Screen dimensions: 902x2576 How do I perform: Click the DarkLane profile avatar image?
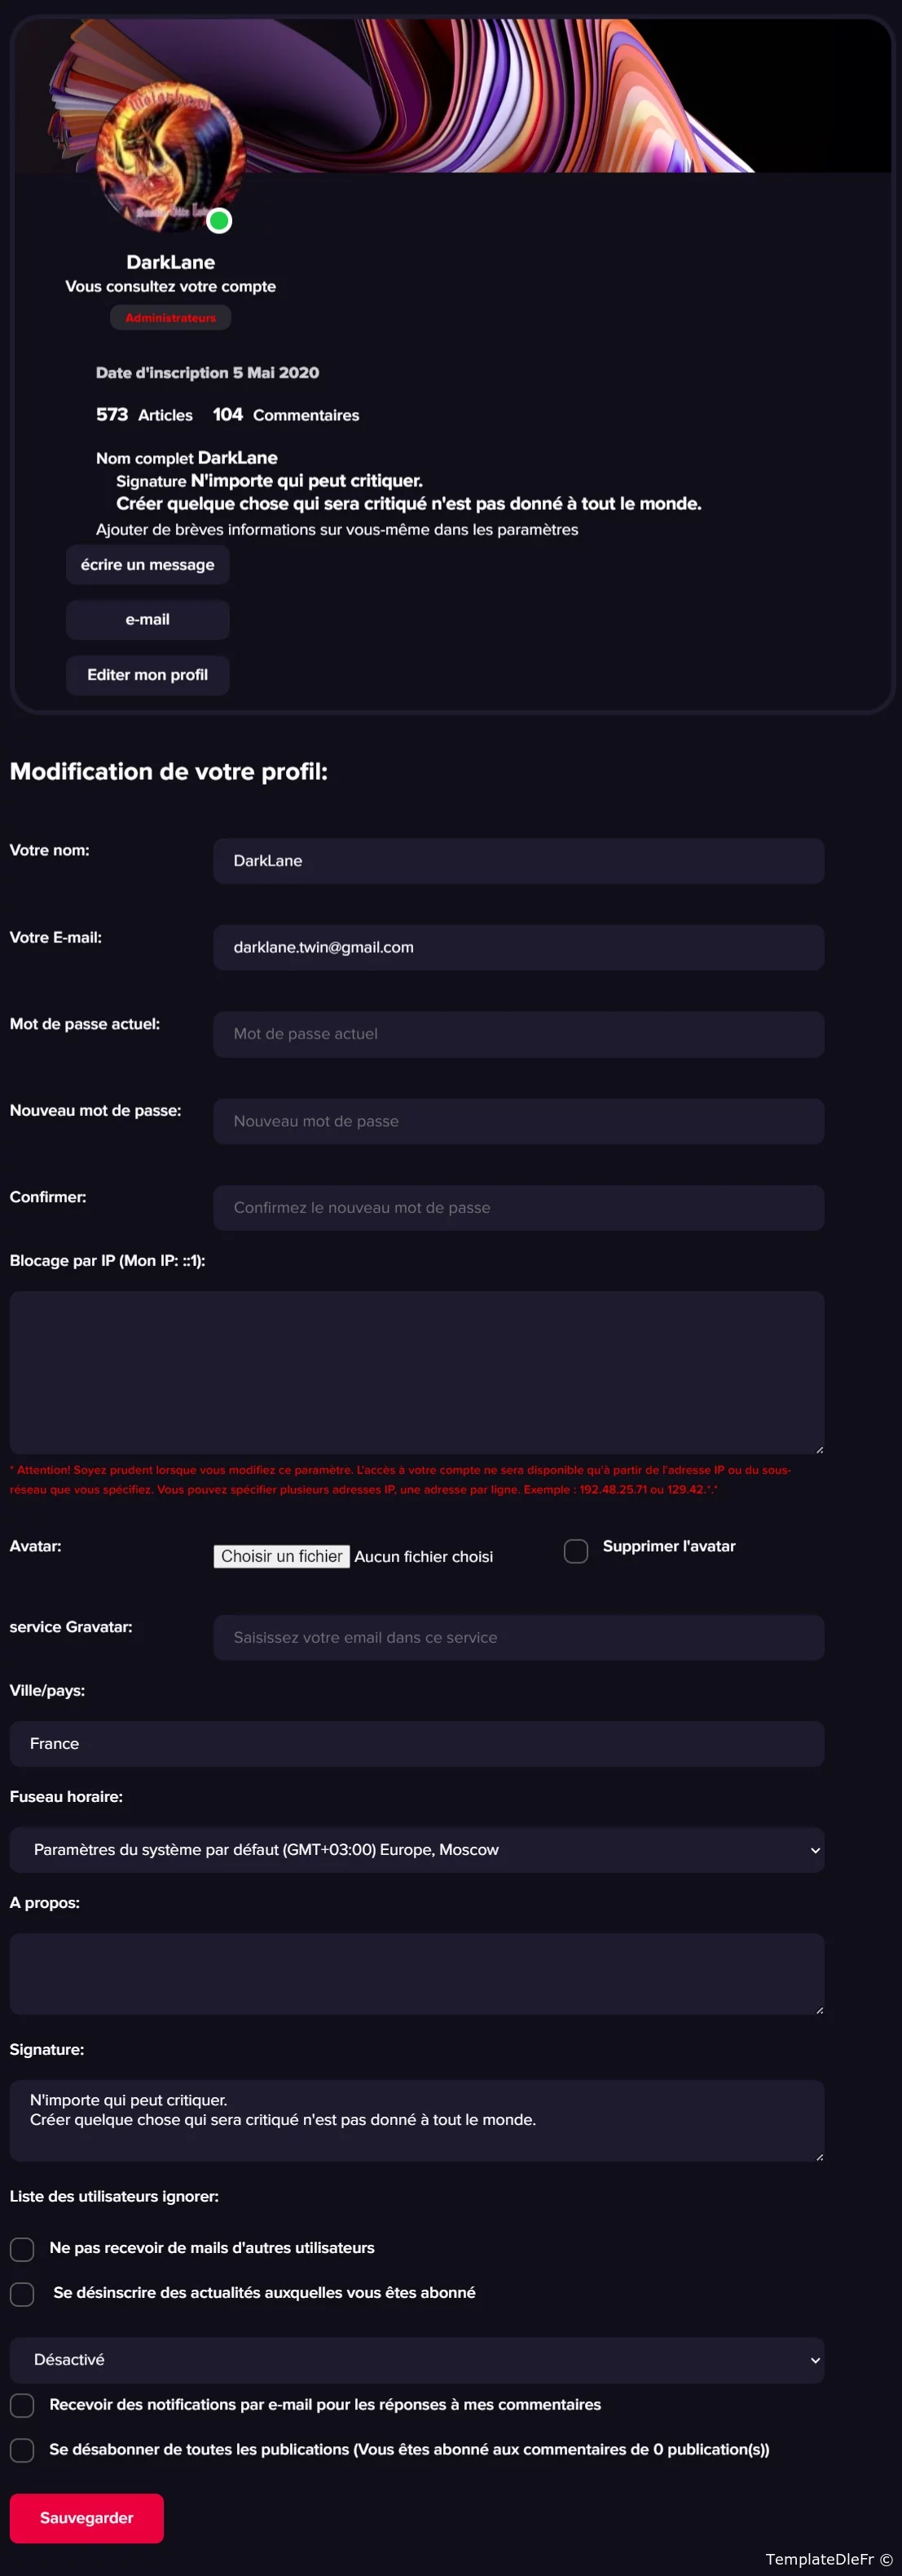click(x=169, y=157)
